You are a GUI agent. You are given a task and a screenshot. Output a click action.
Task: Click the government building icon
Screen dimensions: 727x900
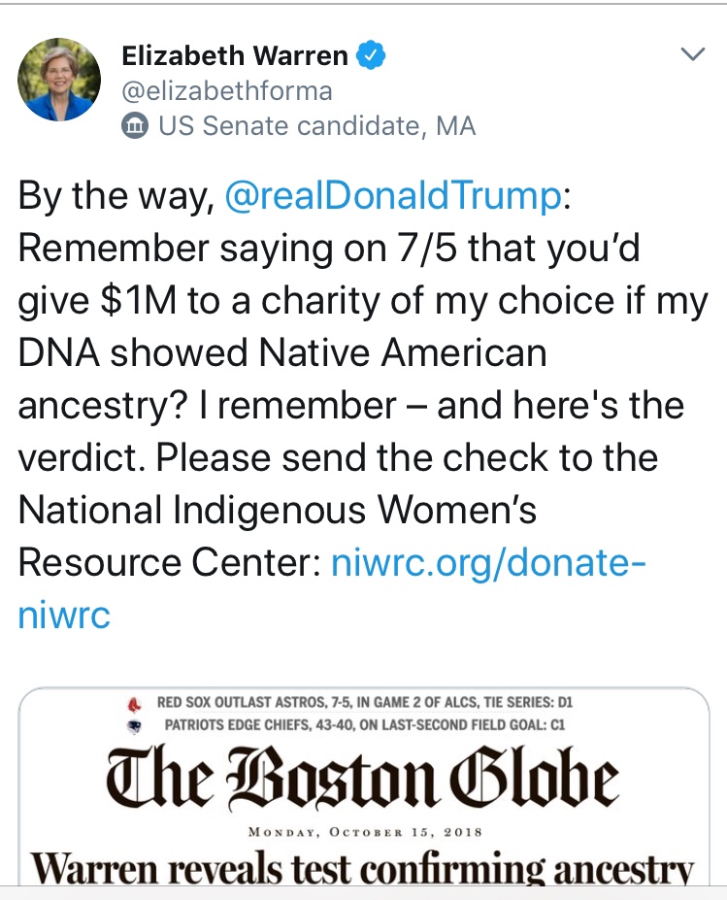(135, 126)
